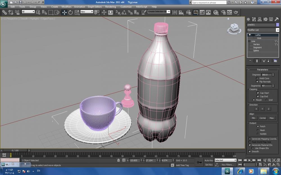Click the Align tool icon
Screen dimensions: 281x175
(181, 12)
